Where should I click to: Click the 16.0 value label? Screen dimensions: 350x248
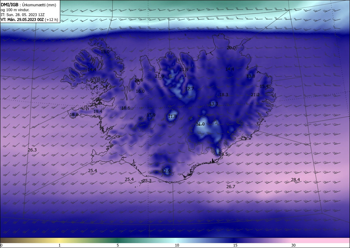[x=140, y=91]
